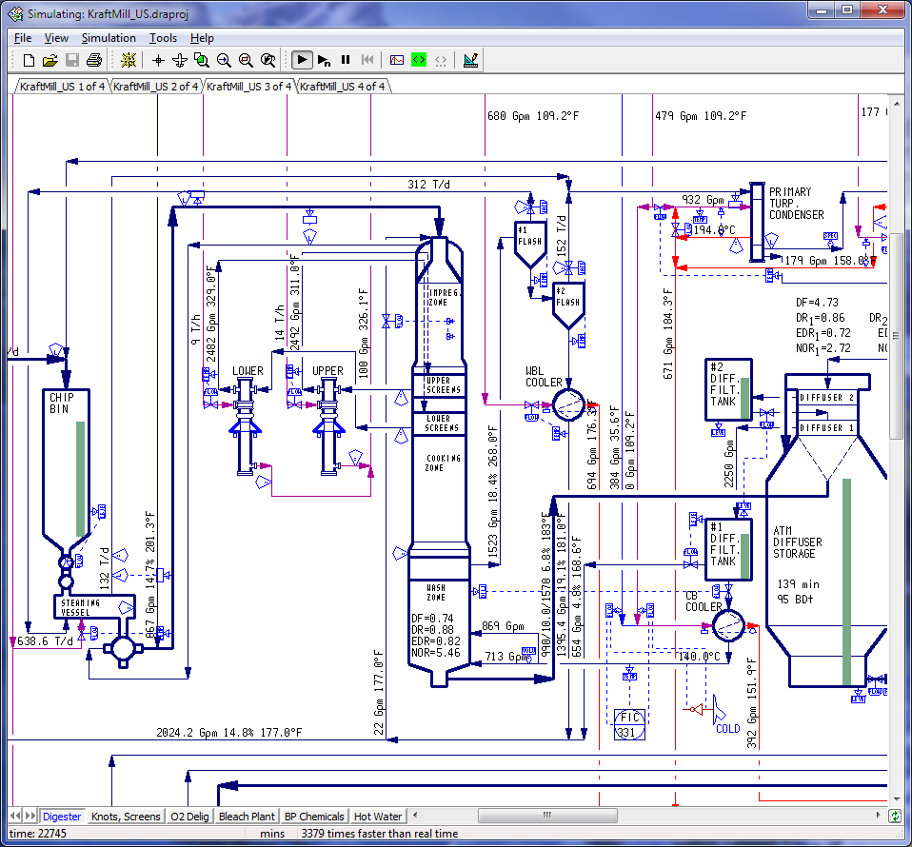Switch to the Bleach Plant sheet tab
Screen dimensions: 912x847
247,817
